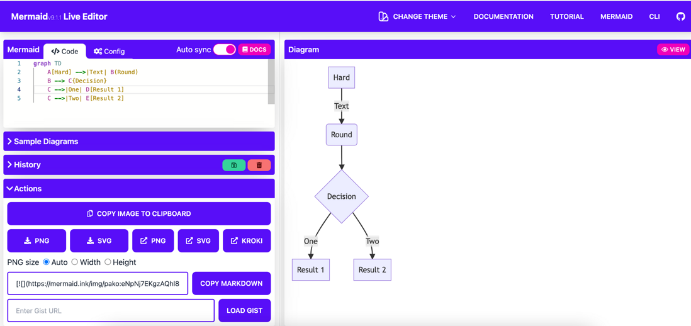Click the Enter Gist URL field
This screenshot has width=691, height=326.
111,311
